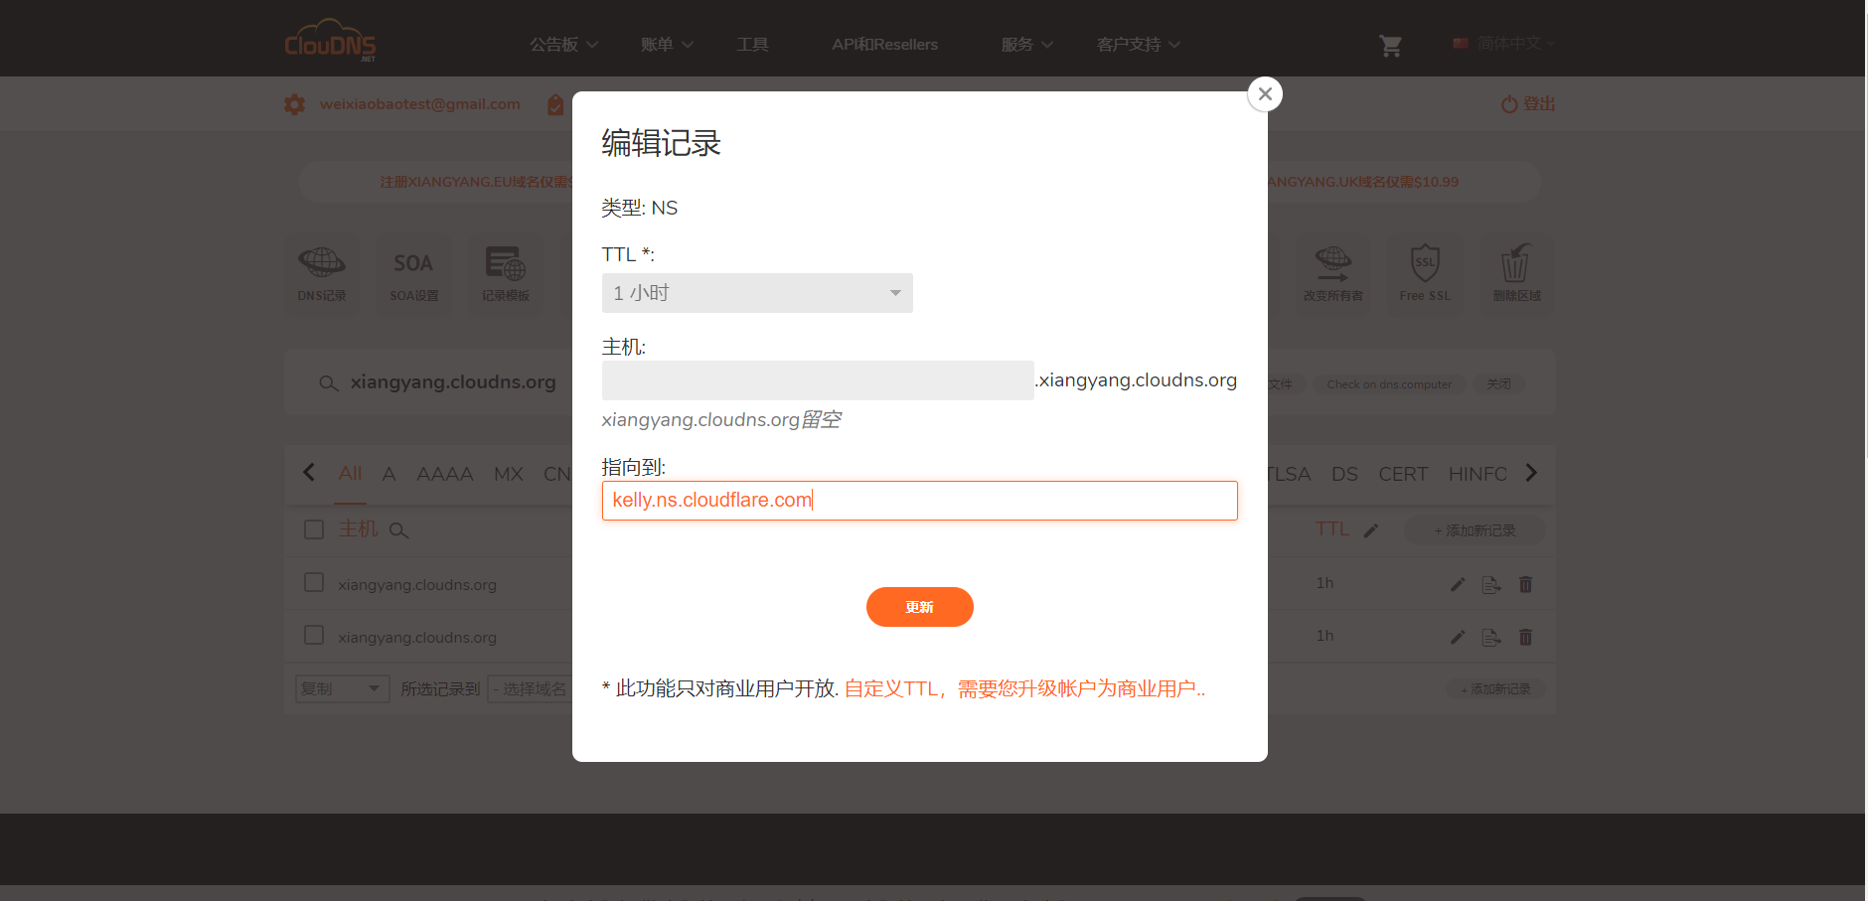This screenshot has width=1868, height=901.
Task: Click the search icon next to 主机 header
Action: (x=398, y=530)
